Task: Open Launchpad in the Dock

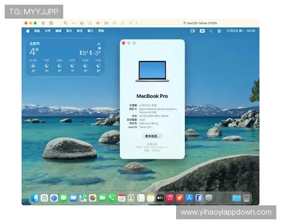Action: [x=44, y=198]
